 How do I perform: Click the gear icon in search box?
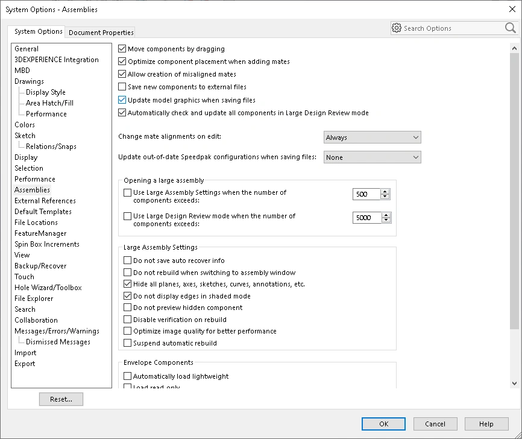point(397,28)
